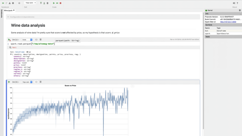The width and height of the screenshot is (242, 136).
Task: Click the magnifier icon beside Out:
Action: (10, 47)
